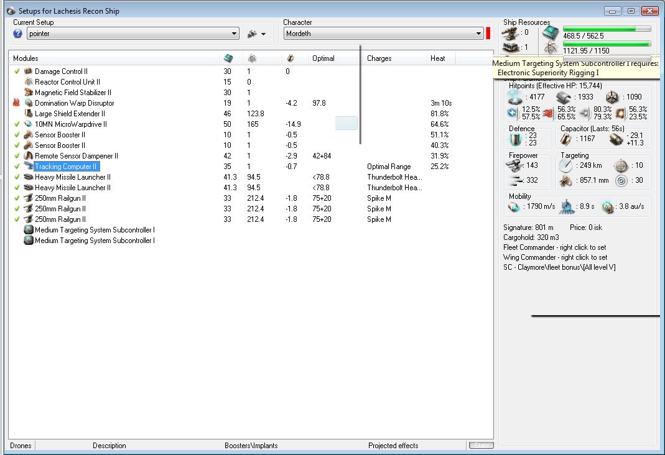Click the Reactor Control Unit II module icon
665x455 pixels.
tap(29, 81)
